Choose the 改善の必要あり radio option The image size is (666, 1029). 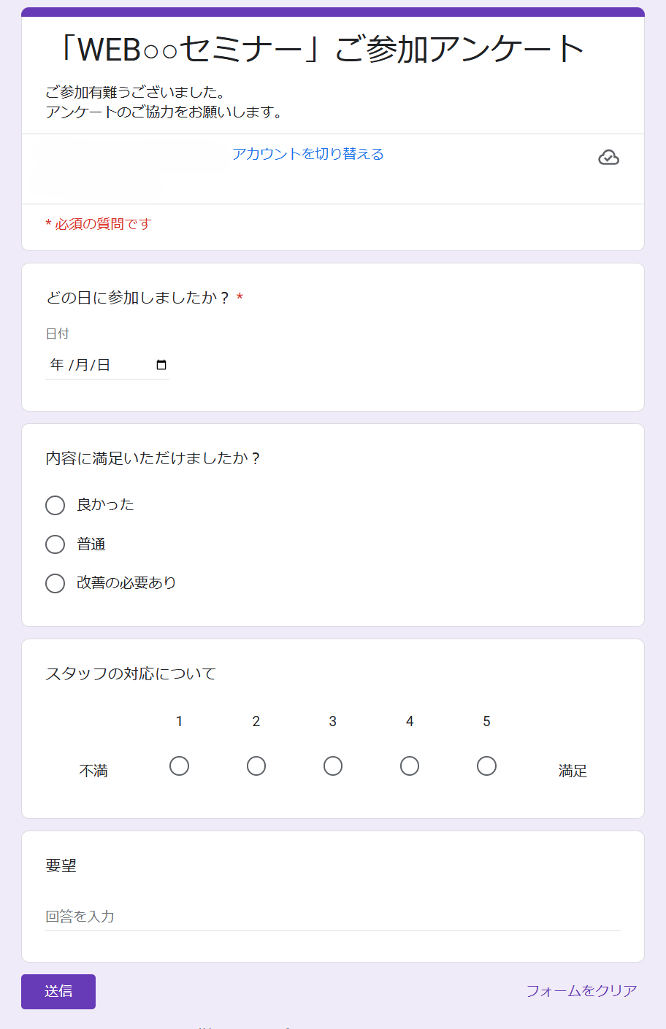pos(55,583)
